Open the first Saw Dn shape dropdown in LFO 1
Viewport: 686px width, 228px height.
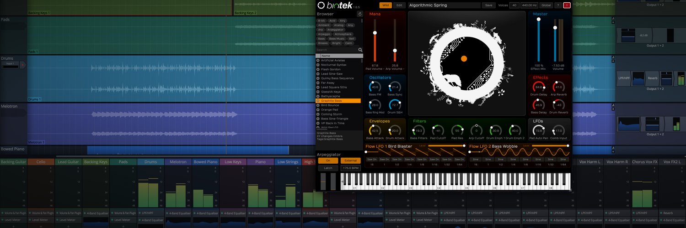(x=371, y=159)
